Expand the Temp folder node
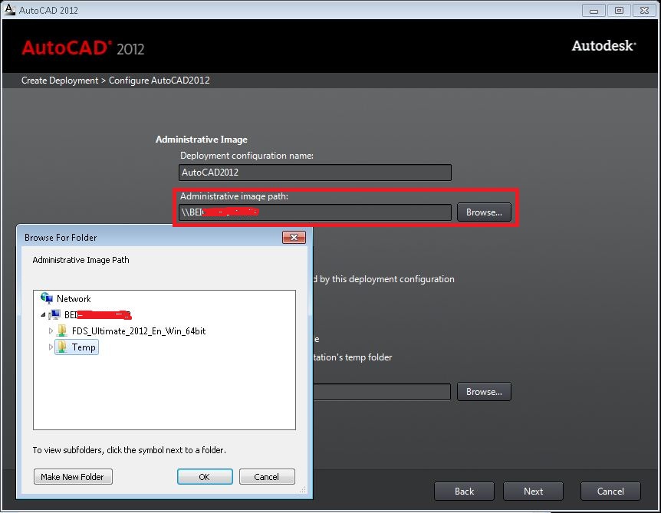 [51, 347]
